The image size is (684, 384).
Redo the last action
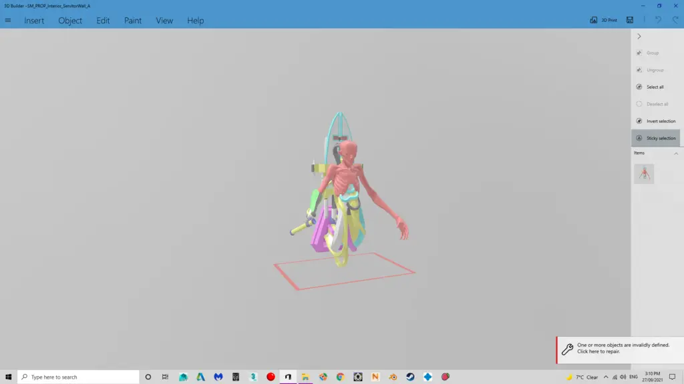tap(675, 20)
